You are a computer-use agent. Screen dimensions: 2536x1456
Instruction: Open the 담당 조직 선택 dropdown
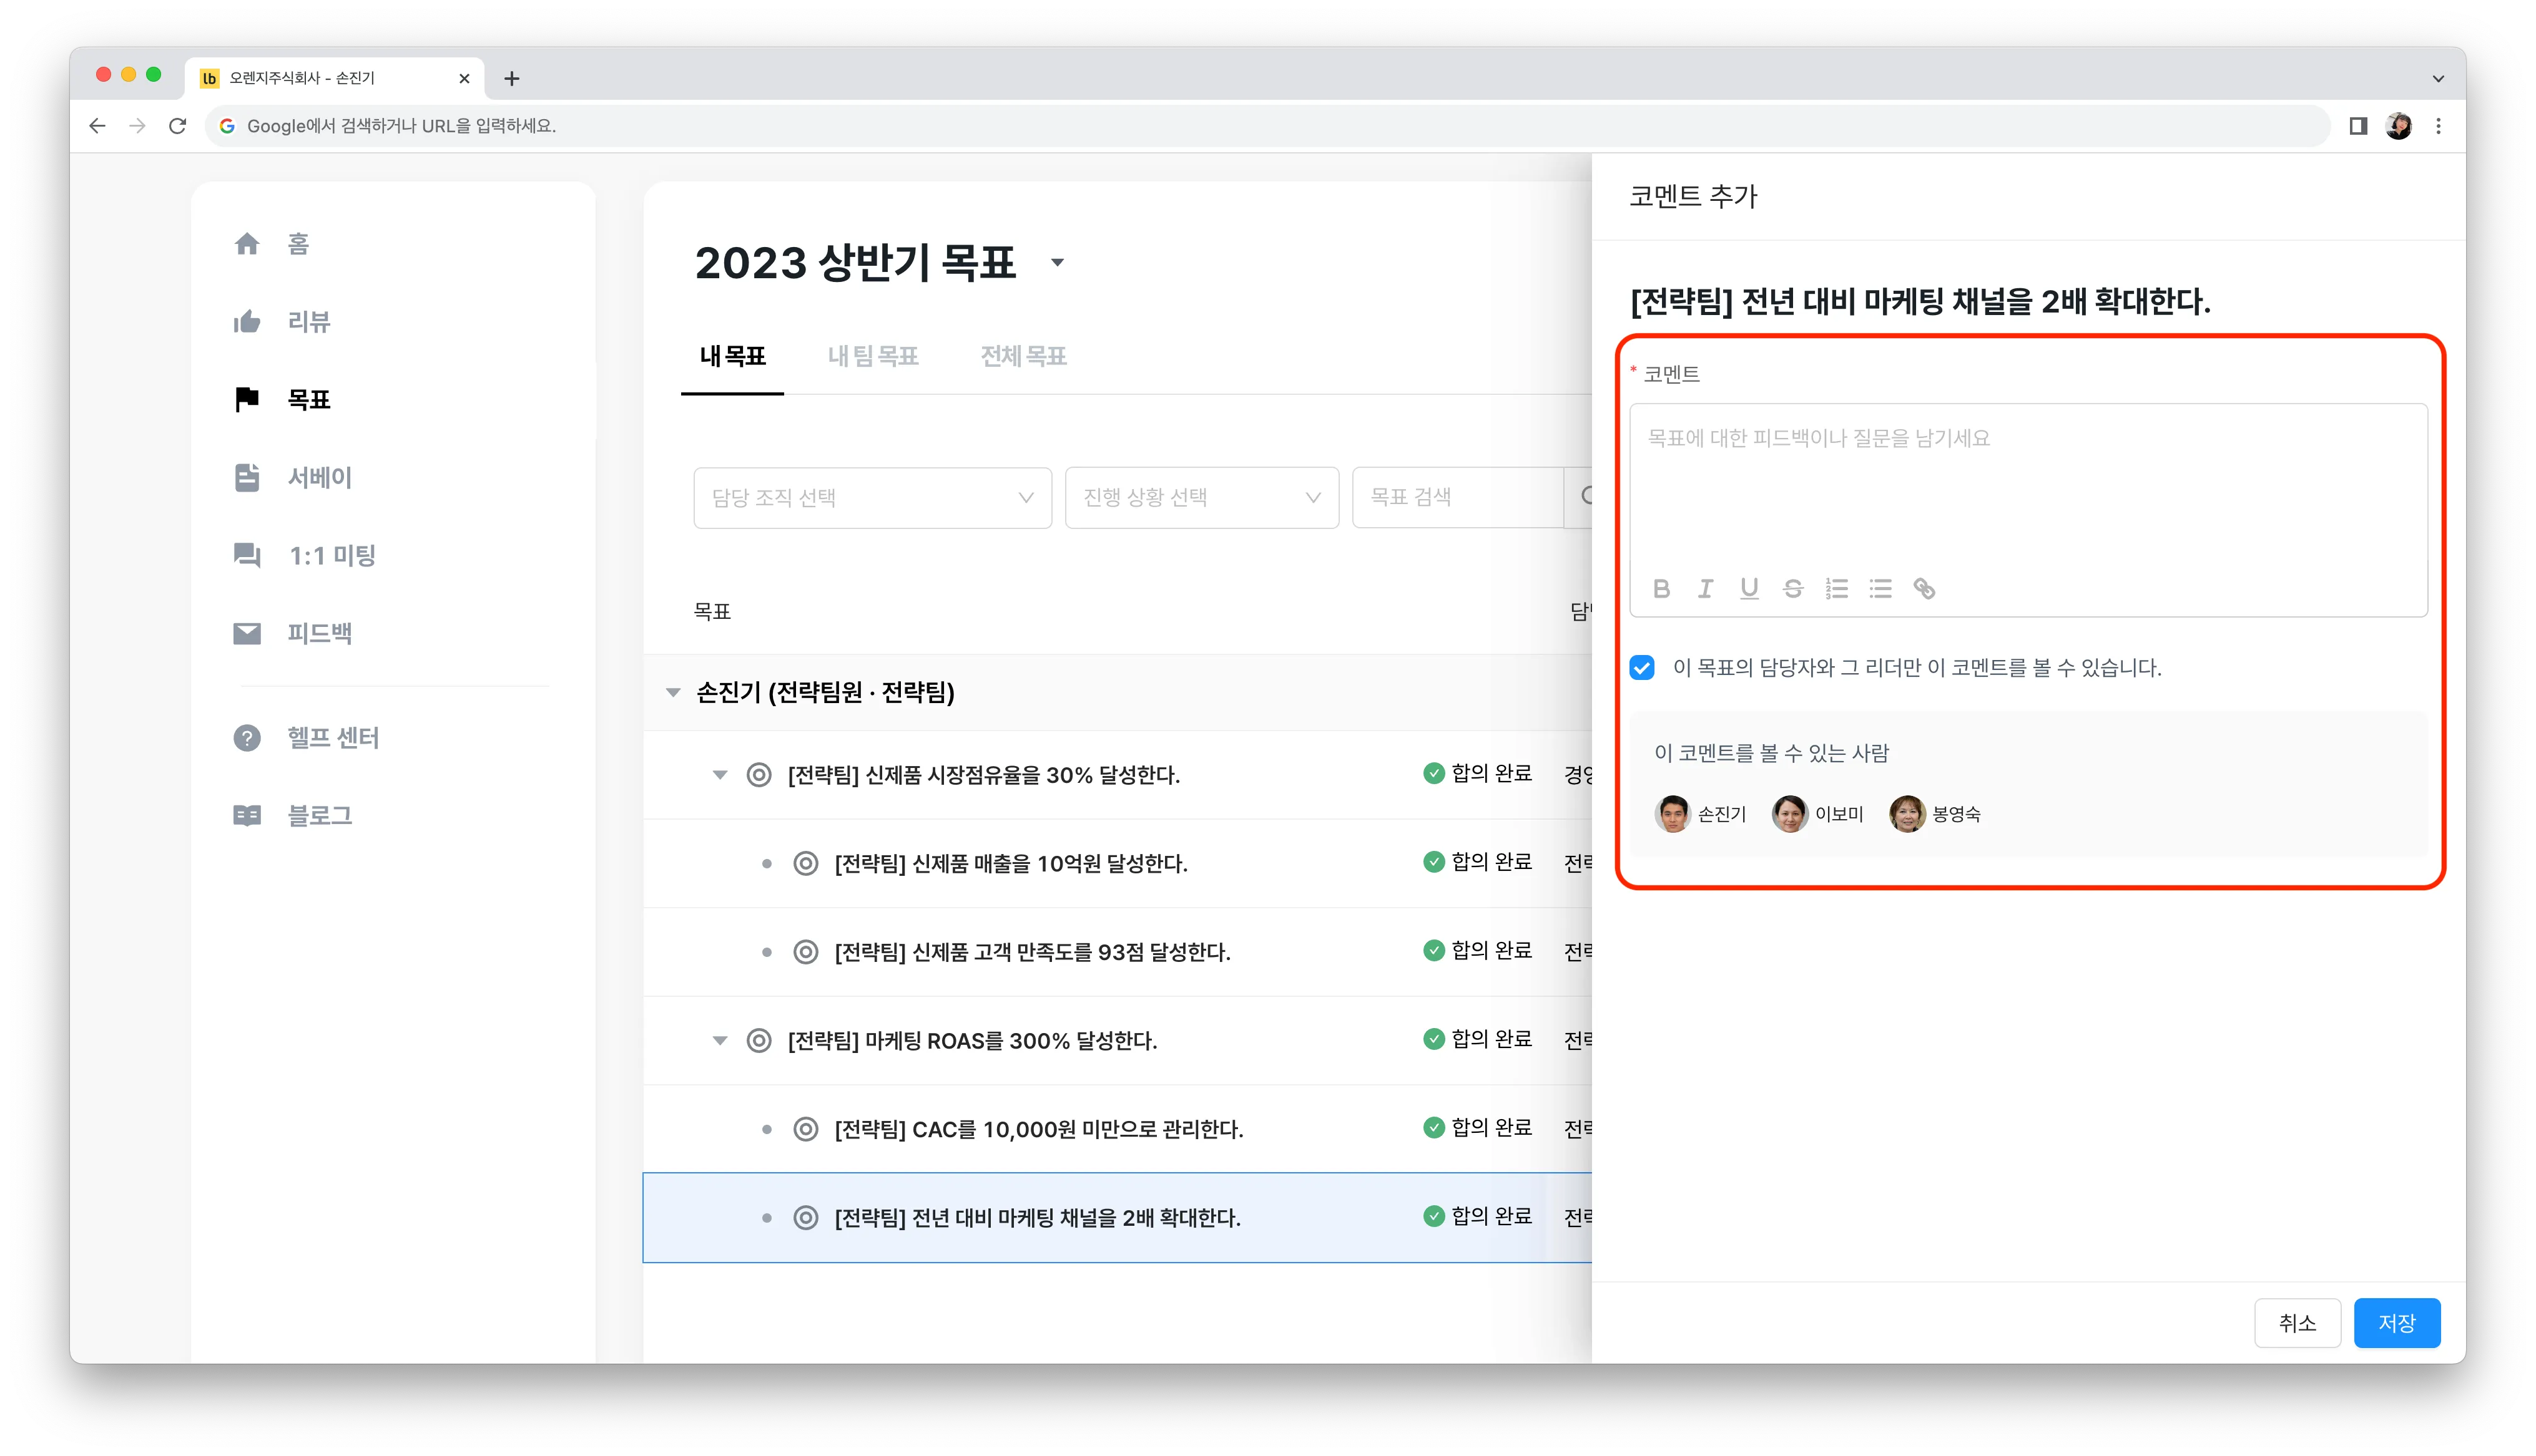[872, 498]
